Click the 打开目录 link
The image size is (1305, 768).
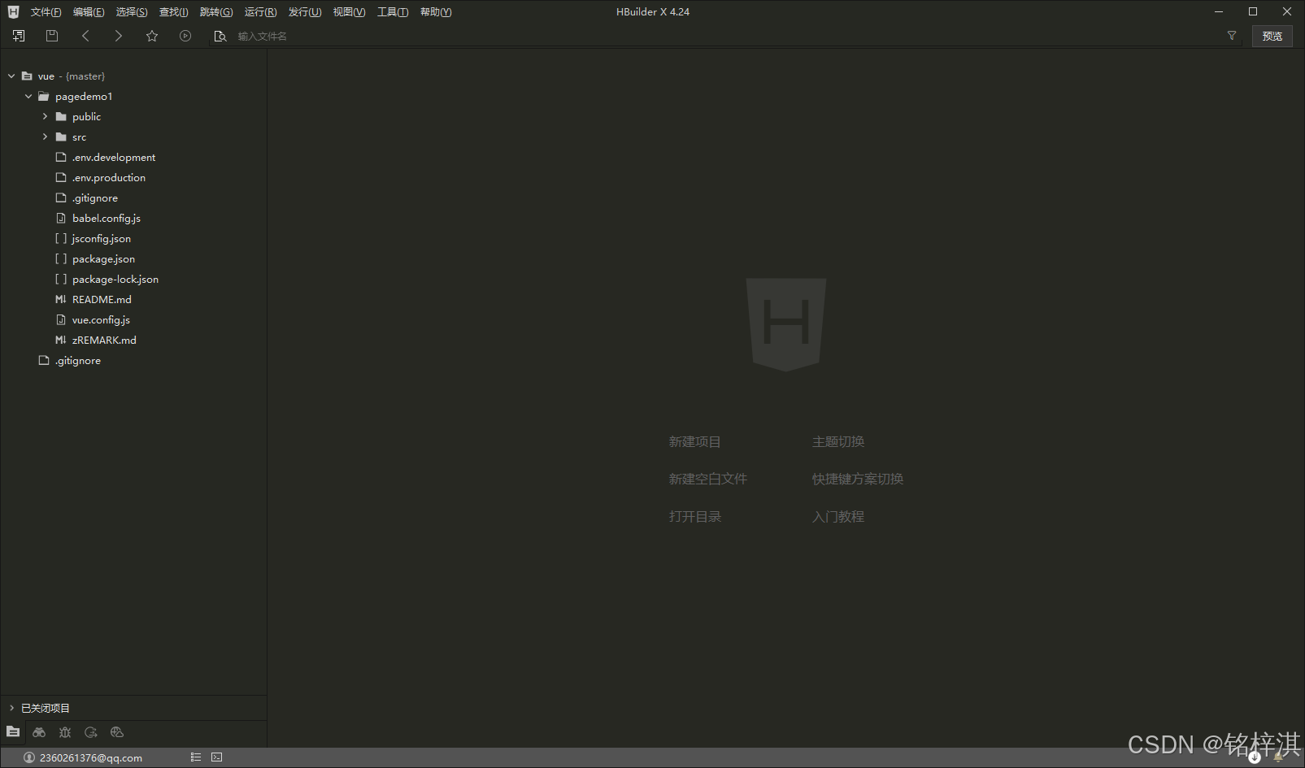694,517
